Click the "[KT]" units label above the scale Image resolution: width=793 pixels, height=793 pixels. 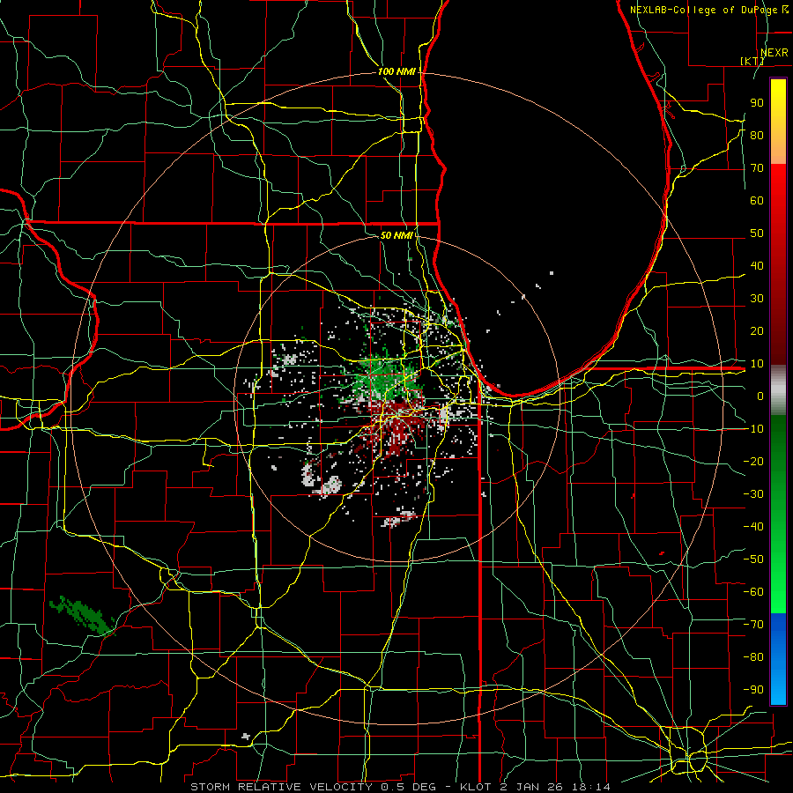[752, 61]
